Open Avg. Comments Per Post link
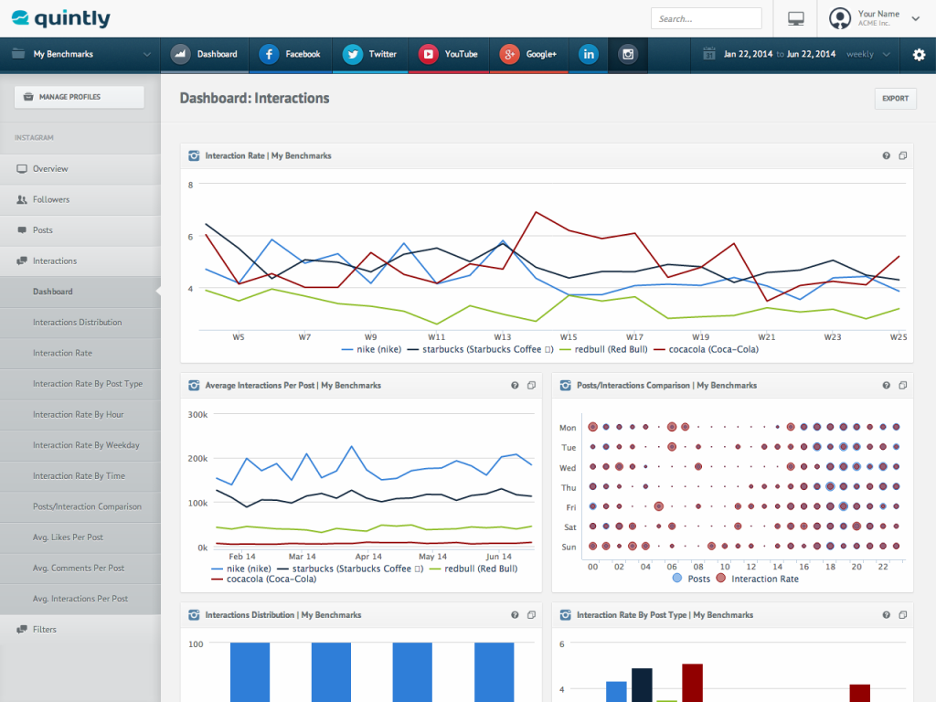 [x=79, y=568]
